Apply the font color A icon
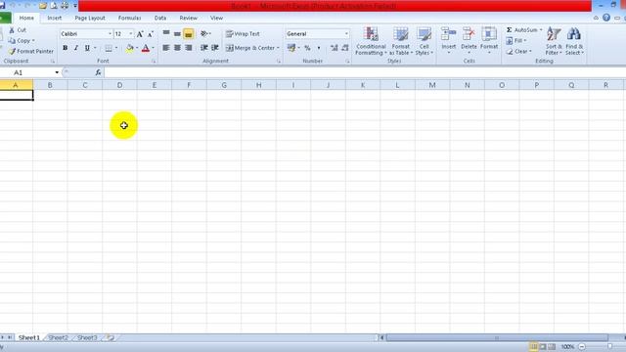 click(x=146, y=48)
